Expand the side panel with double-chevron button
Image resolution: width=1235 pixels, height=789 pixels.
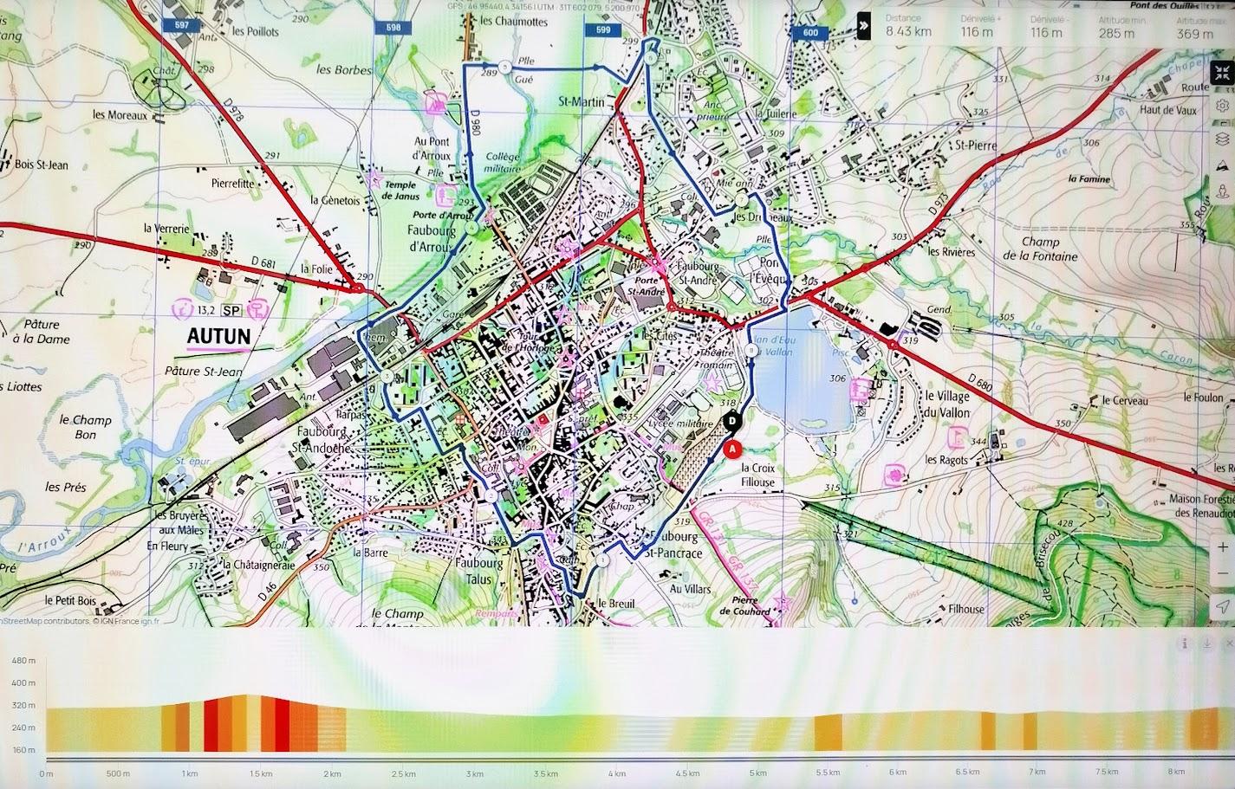click(863, 26)
